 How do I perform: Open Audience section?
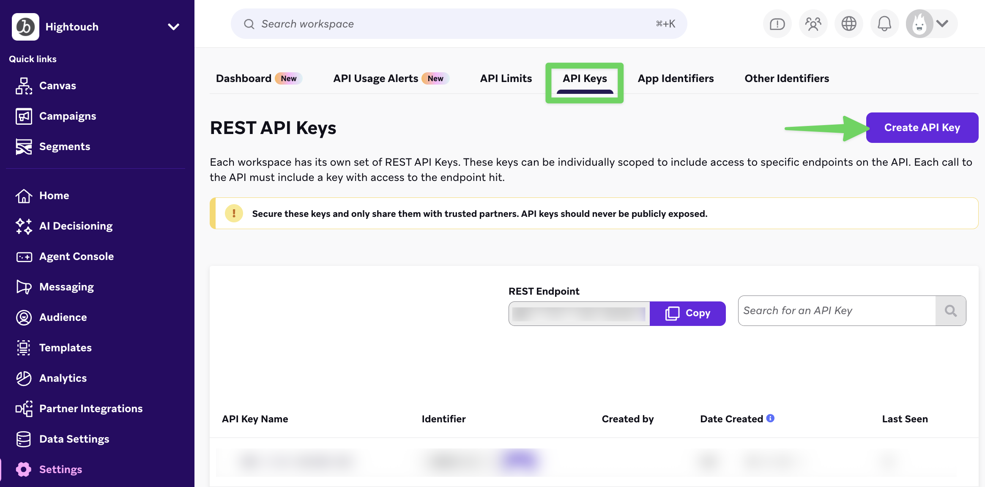click(51, 317)
